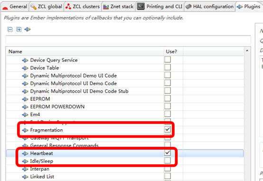Screen dimensions: 263x181
Task: Enable the Idle/Sleep plugin checkbox
Action: [168, 161]
